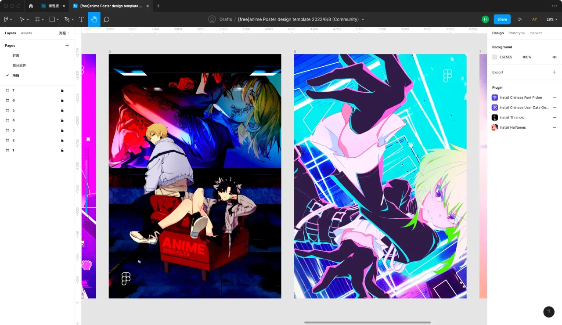Go to the Figma home screen icon

tap(31, 6)
